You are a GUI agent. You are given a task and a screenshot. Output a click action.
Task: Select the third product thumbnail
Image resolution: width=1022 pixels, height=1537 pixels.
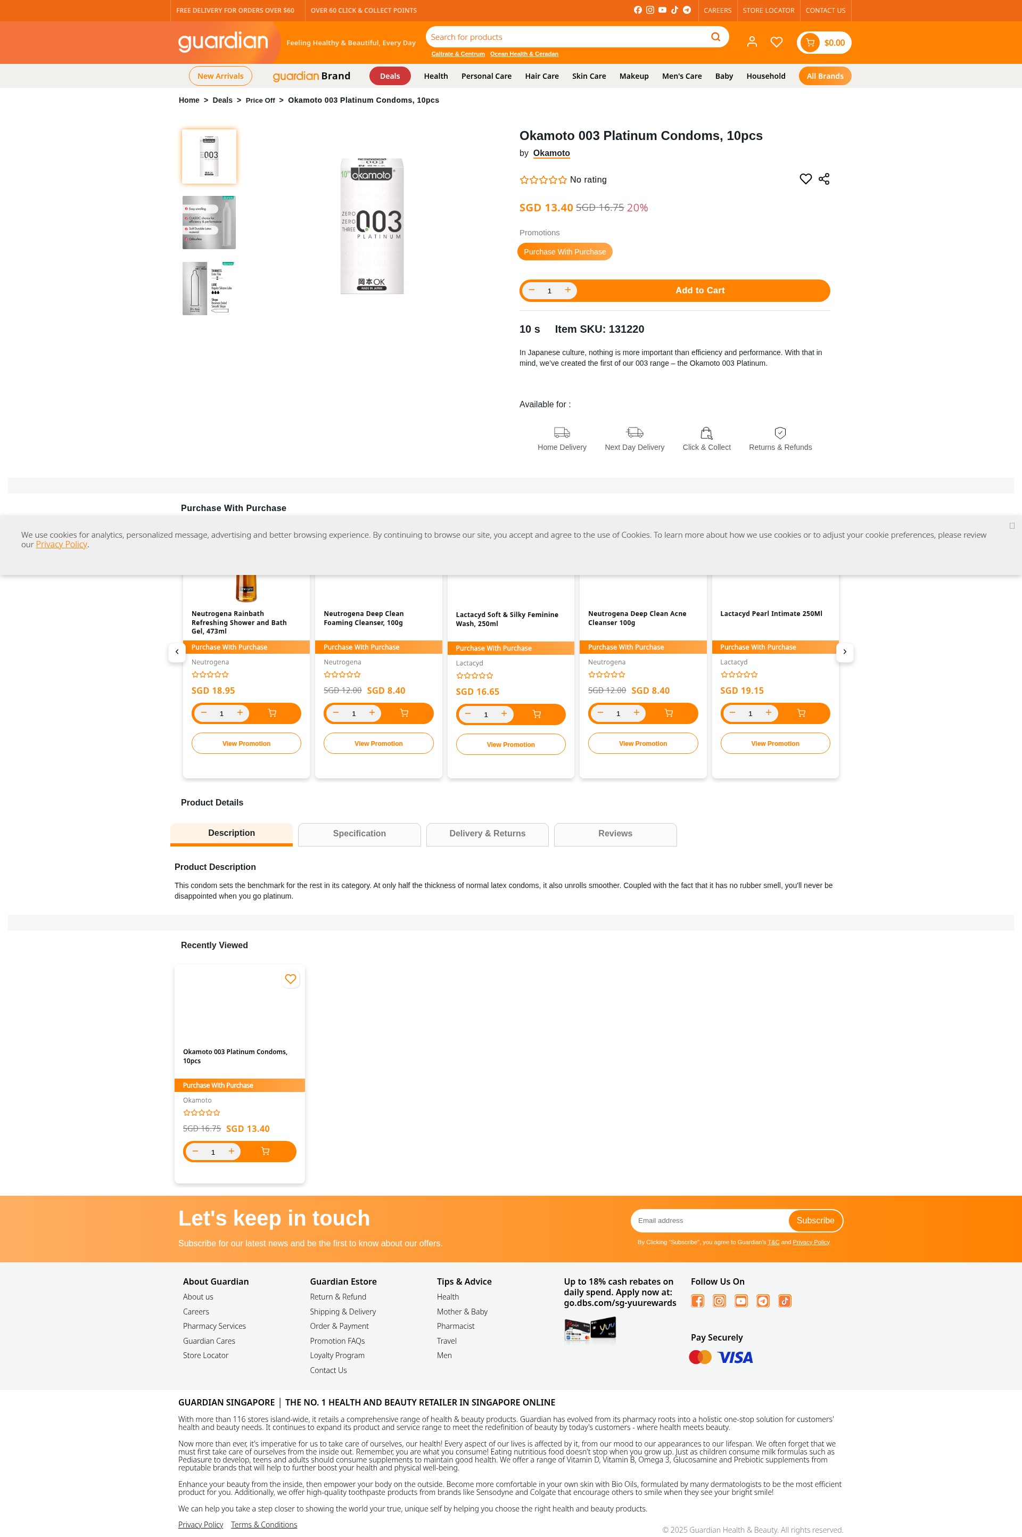pyautogui.click(x=209, y=288)
